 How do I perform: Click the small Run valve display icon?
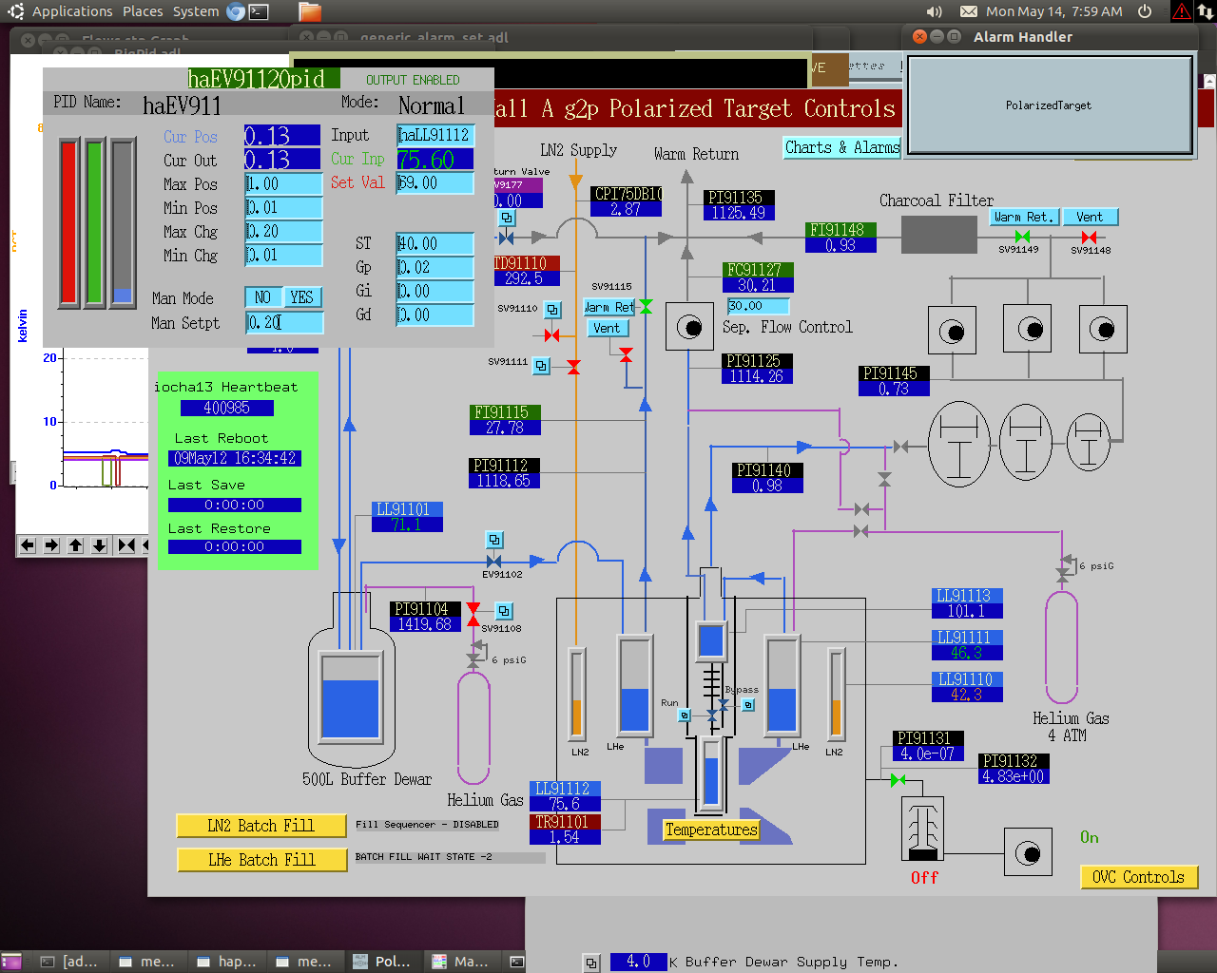tap(684, 715)
